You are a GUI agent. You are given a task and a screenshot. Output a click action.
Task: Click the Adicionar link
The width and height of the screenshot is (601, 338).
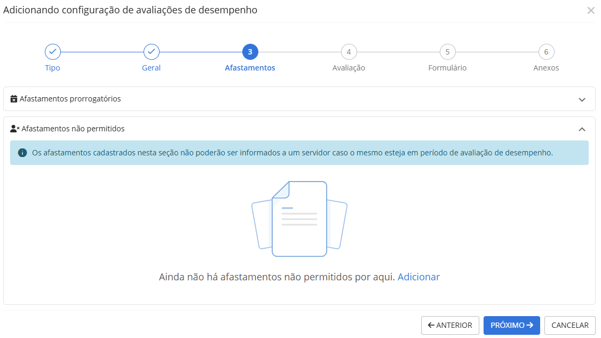[x=418, y=277]
